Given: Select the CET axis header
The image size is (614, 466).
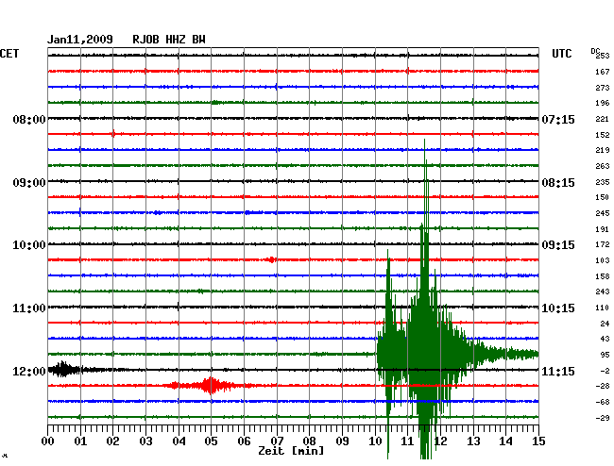Looking at the screenshot, I should pos(9,54).
